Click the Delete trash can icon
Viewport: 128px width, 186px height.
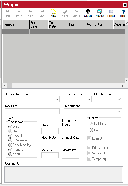click(x=88, y=12)
